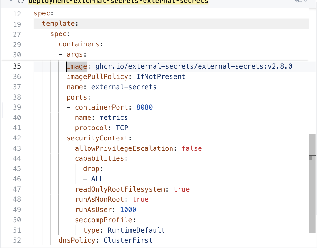
Task: Click the 'TCP' protocol value
Action: pos(122,128)
